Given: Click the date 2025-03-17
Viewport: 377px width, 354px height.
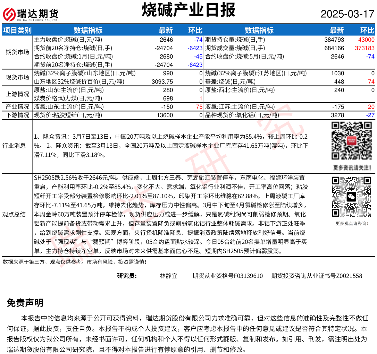Looking at the screenshot, I should [x=348, y=14].
